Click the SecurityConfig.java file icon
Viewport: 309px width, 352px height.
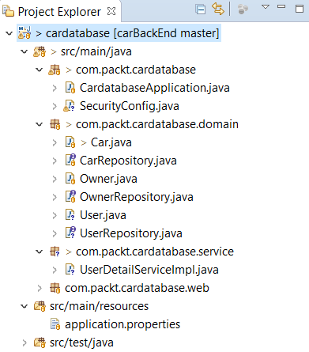70,106
